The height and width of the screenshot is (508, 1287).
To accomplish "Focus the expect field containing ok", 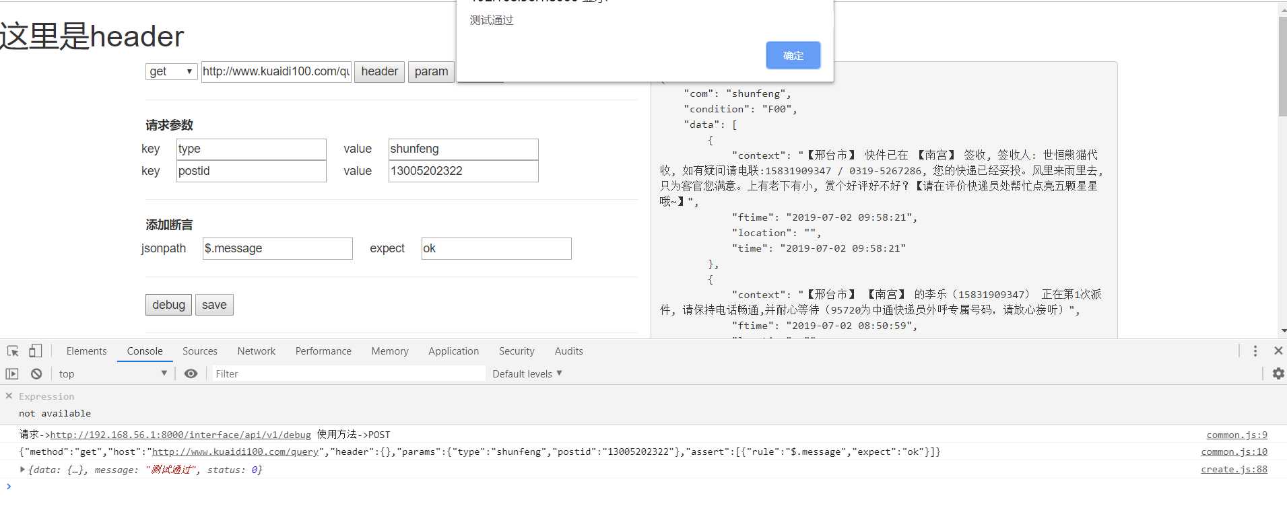I will pos(496,248).
